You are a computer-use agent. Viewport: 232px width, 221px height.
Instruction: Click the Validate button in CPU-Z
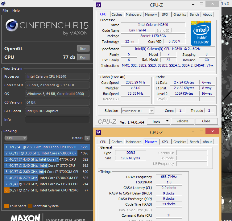tap(182, 121)
